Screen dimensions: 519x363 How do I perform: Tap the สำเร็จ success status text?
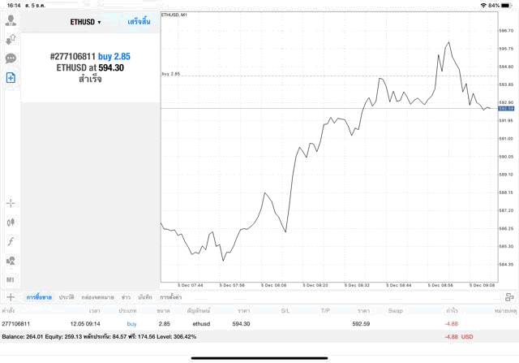90,79
